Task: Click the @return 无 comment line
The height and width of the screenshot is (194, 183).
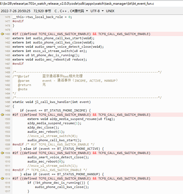Action: click(32, 85)
